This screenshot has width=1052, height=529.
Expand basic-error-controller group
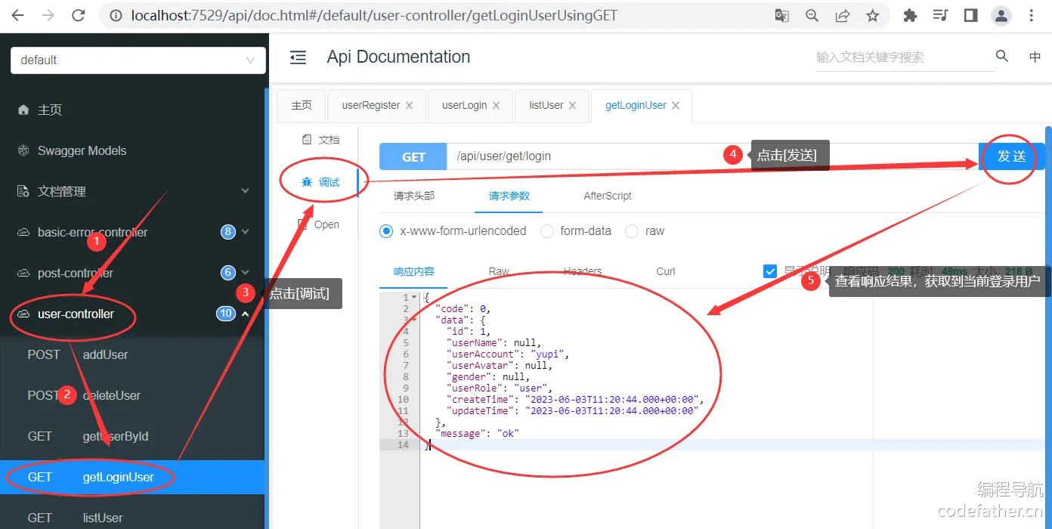(132, 232)
